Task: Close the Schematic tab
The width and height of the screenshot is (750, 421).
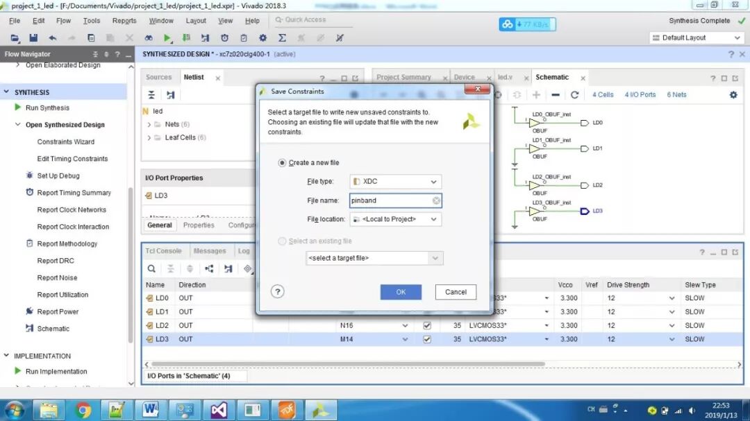Action: coord(583,78)
